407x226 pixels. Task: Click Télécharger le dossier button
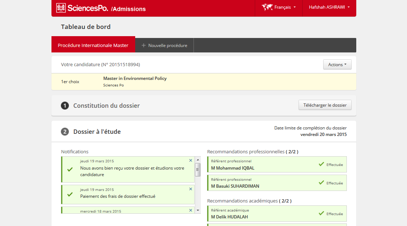(325, 105)
